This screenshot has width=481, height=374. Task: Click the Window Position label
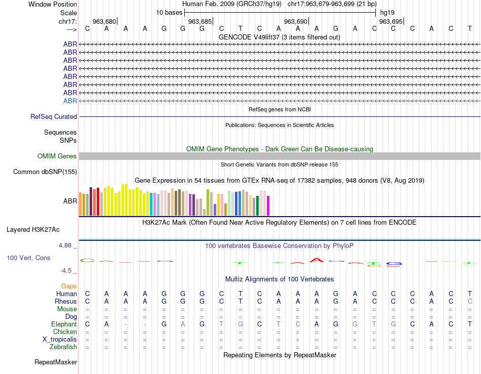point(53,4)
